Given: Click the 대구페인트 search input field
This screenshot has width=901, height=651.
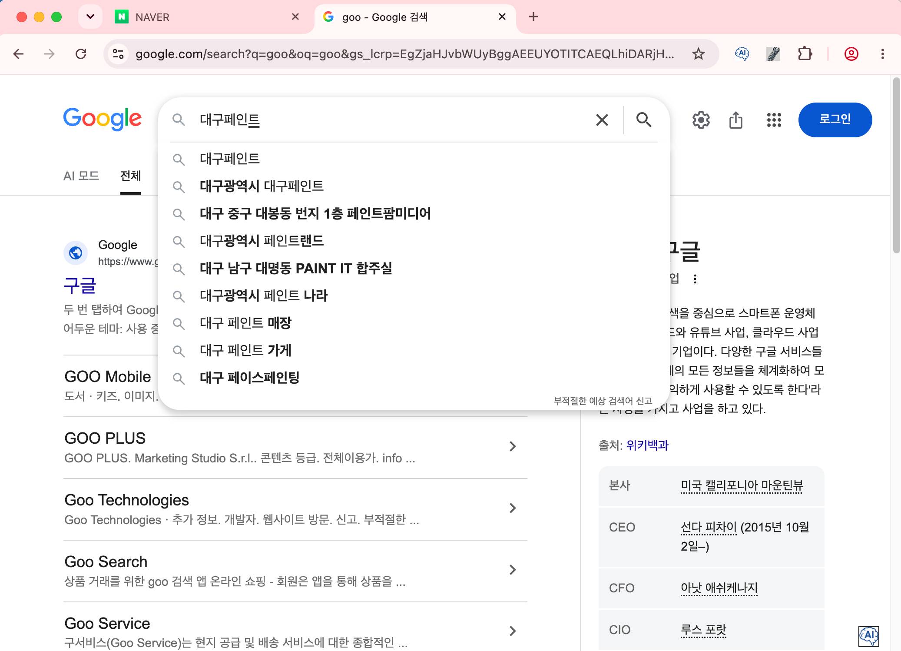Looking at the screenshot, I should [x=391, y=120].
